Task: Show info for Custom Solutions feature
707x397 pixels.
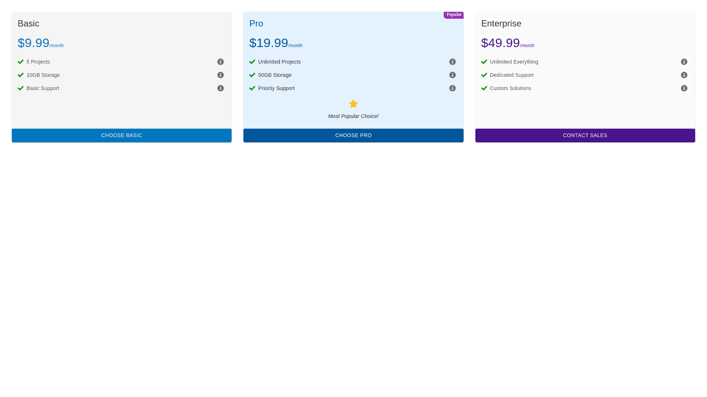Action: (x=684, y=88)
